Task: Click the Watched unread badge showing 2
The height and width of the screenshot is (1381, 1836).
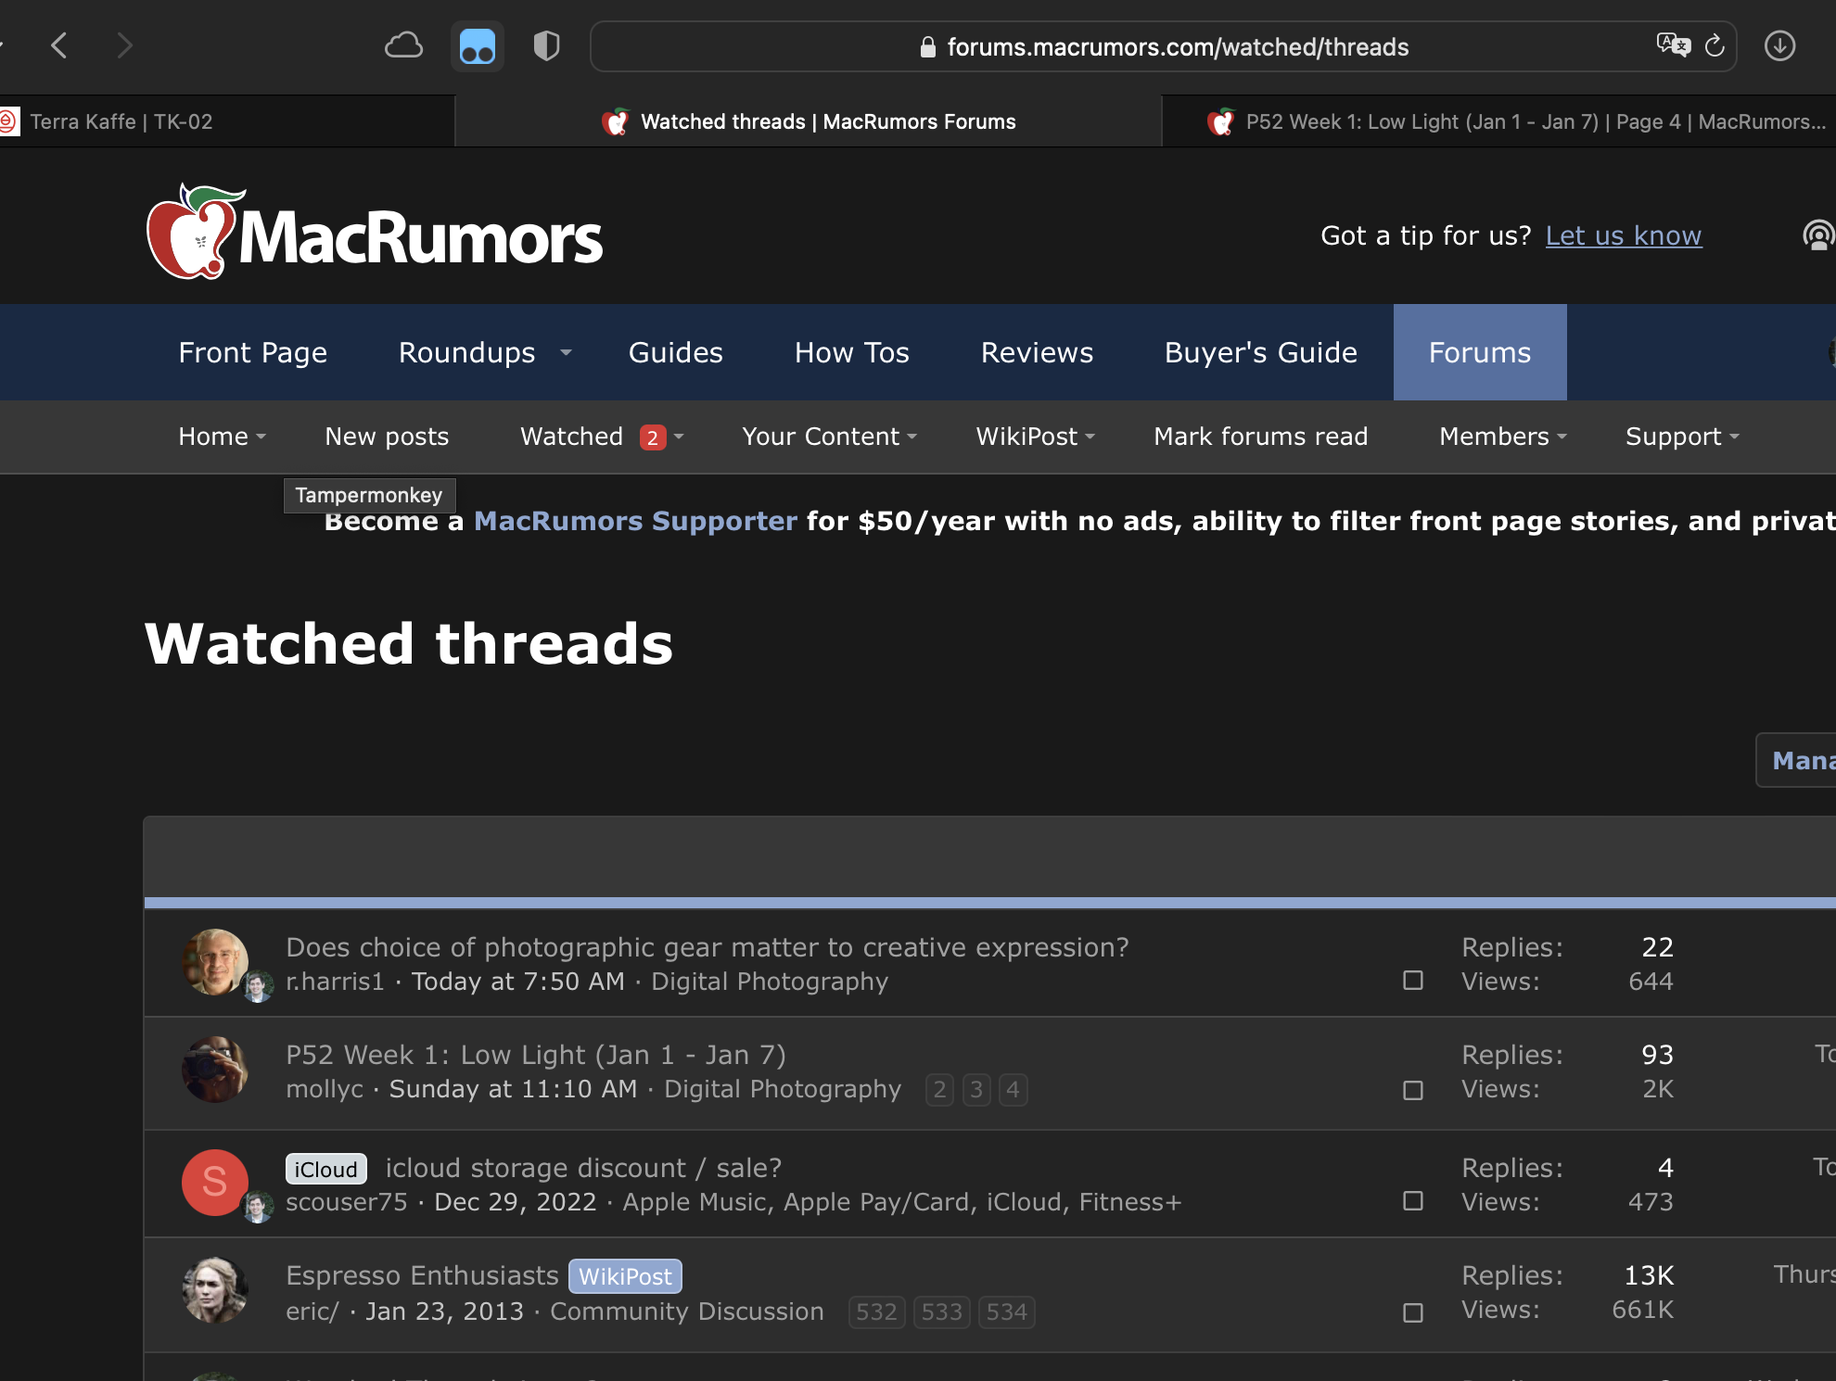Action: [x=653, y=437]
